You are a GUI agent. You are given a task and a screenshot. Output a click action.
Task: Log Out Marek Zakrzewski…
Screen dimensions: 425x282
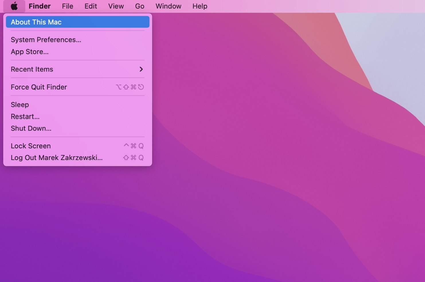click(x=78, y=158)
